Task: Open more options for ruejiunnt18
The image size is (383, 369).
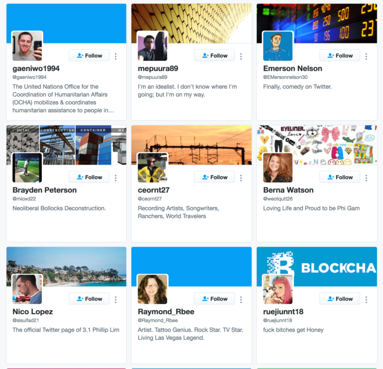Action: pyautogui.click(x=366, y=300)
